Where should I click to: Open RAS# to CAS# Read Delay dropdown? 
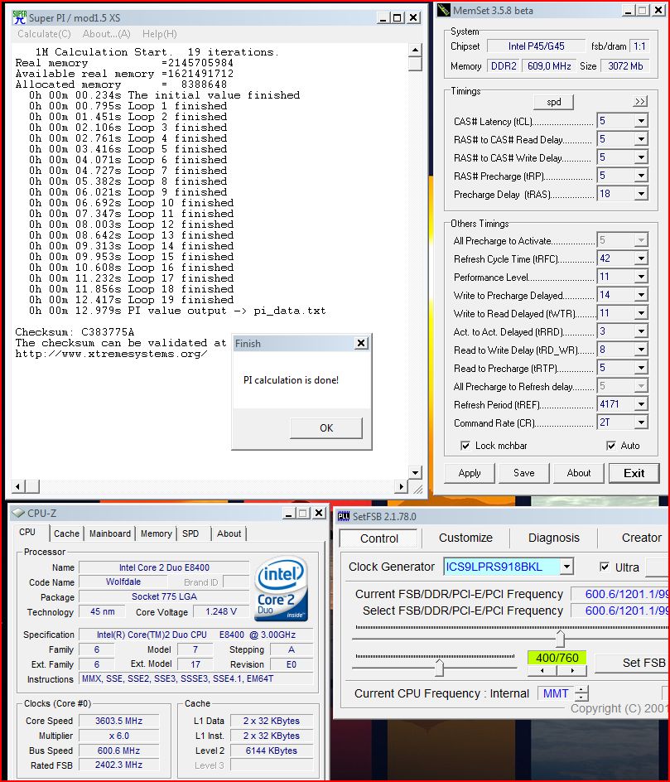tap(642, 139)
